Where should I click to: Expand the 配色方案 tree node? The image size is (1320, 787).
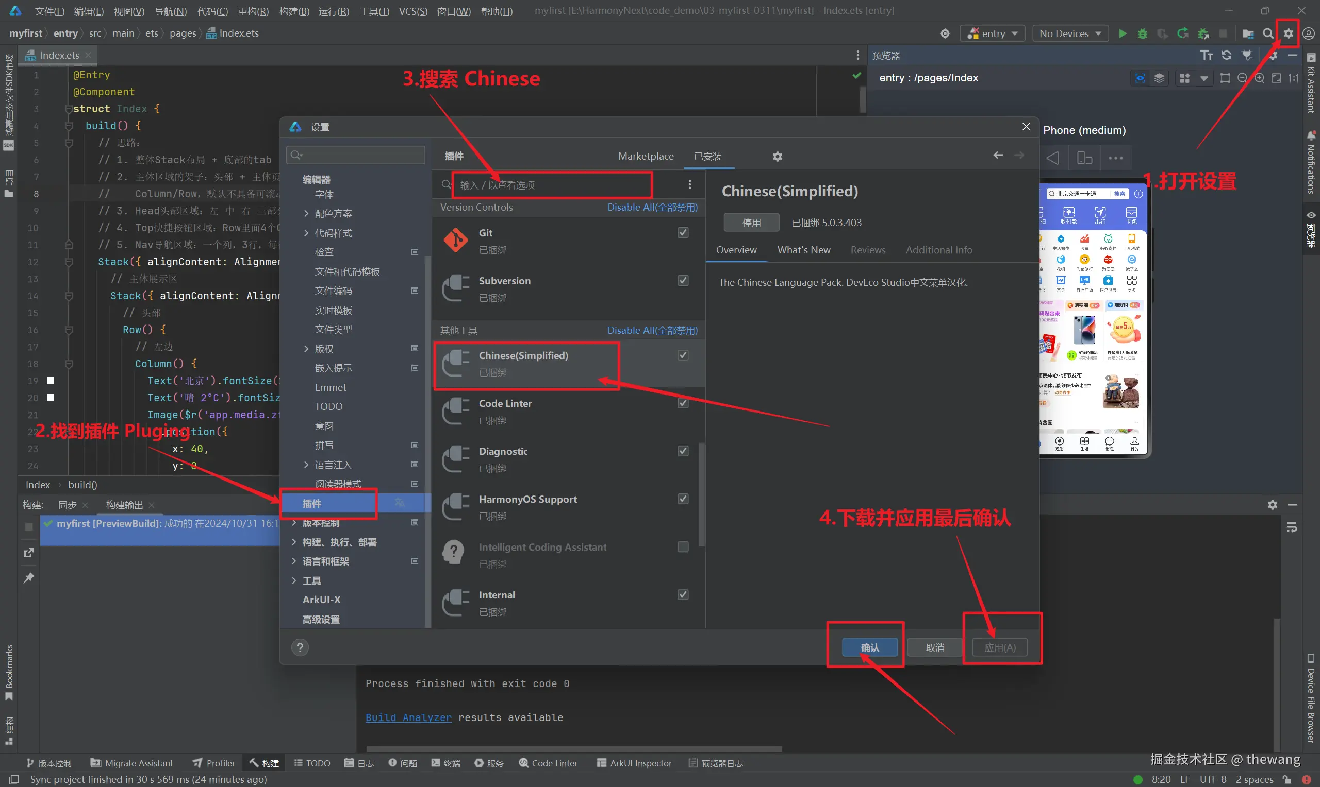point(306,213)
